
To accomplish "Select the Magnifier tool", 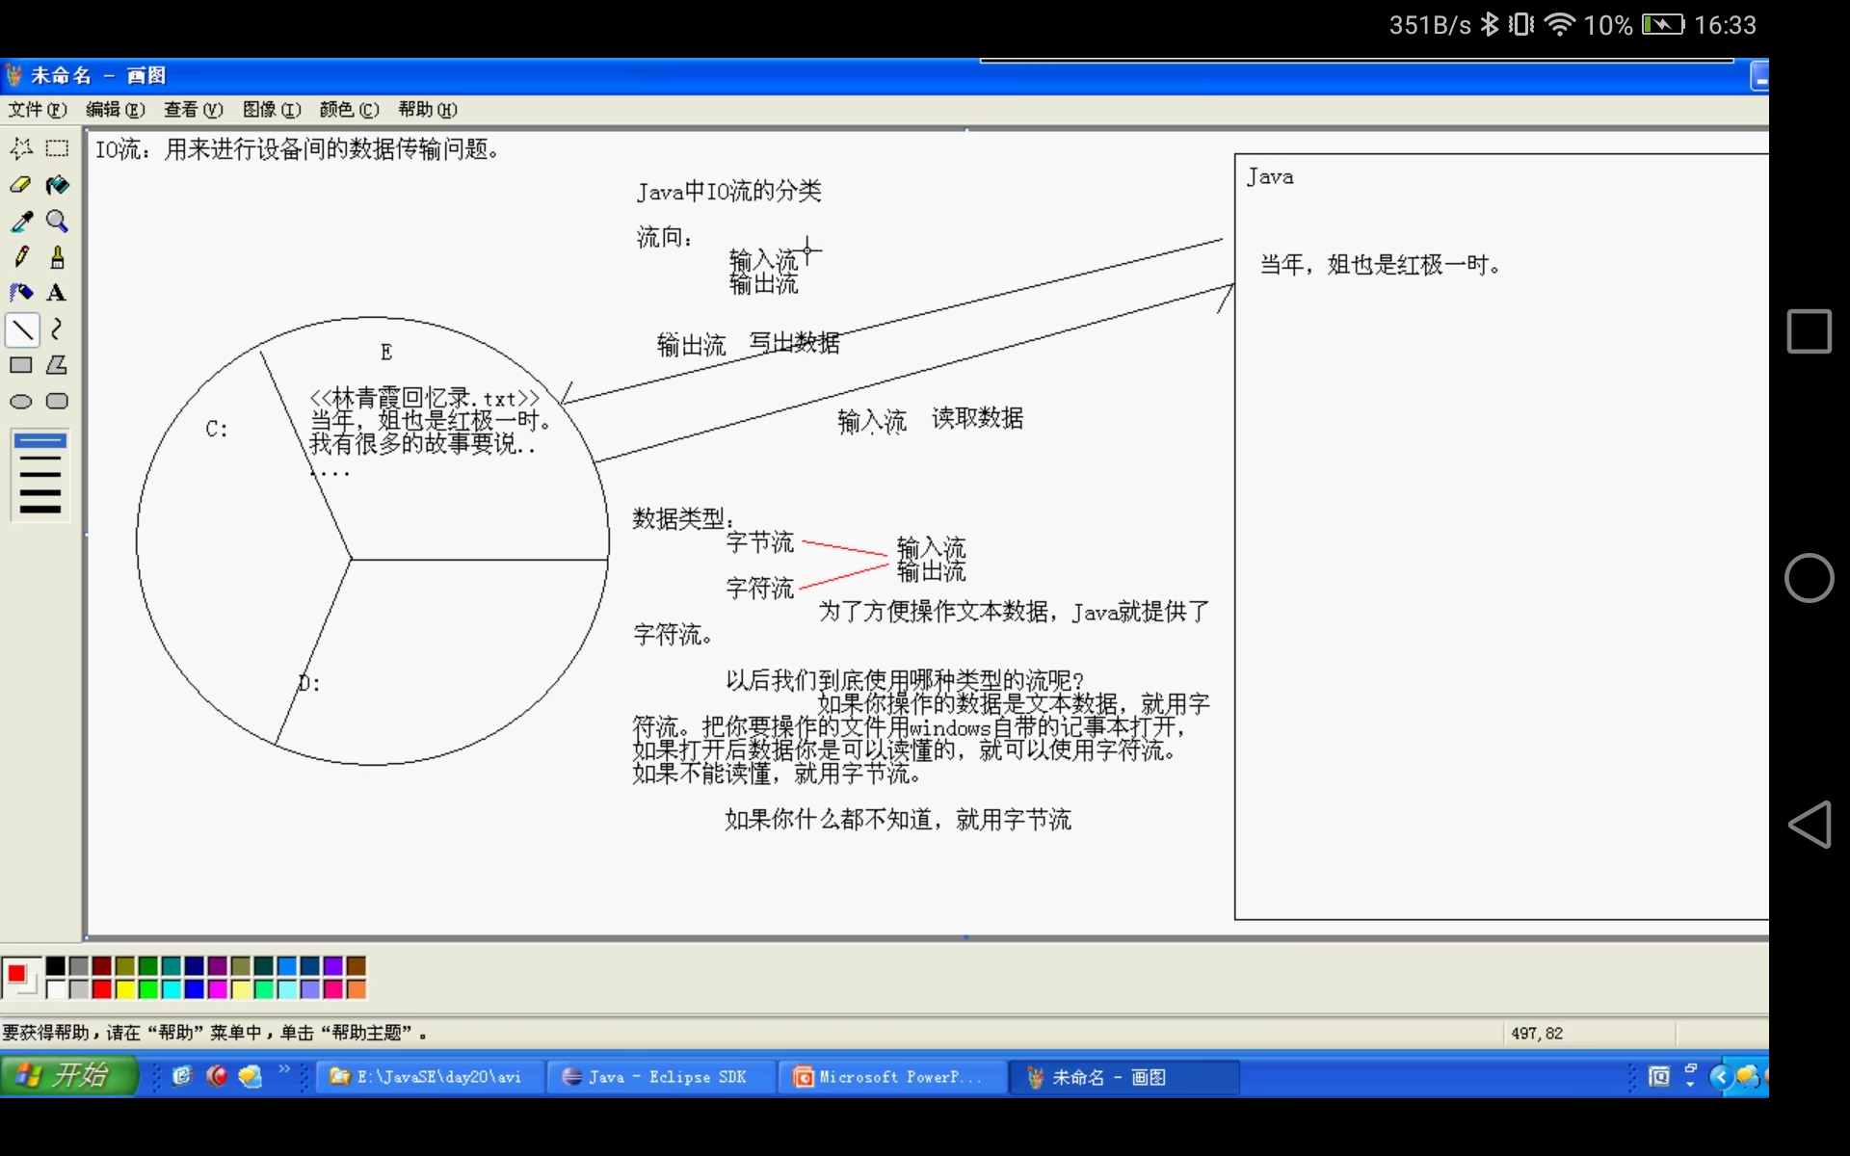I will (57, 222).
